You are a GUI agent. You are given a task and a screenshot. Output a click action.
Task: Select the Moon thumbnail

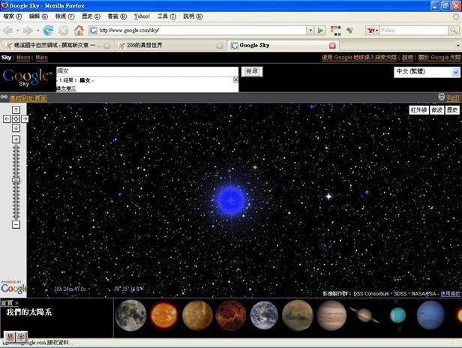[130, 315]
